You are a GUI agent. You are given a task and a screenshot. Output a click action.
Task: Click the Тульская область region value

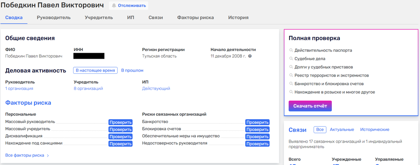(159, 56)
